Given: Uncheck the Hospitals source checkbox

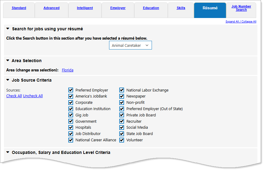Looking at the screenshot, I should point(71,127).
